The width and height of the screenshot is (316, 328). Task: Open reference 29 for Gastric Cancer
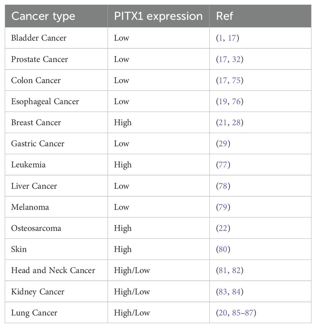223,144
